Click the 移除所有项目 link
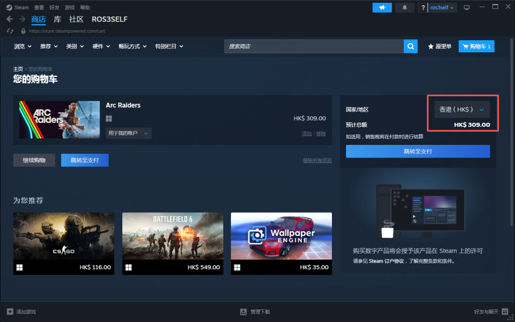This screenshot has height=322, width=515. (x=317, y=160)
